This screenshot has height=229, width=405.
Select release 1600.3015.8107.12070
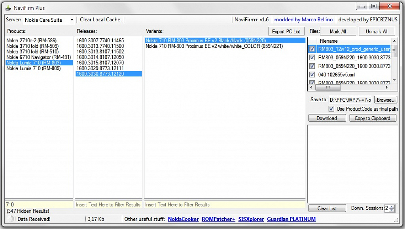pyautogui.click(x=109, y=63)
